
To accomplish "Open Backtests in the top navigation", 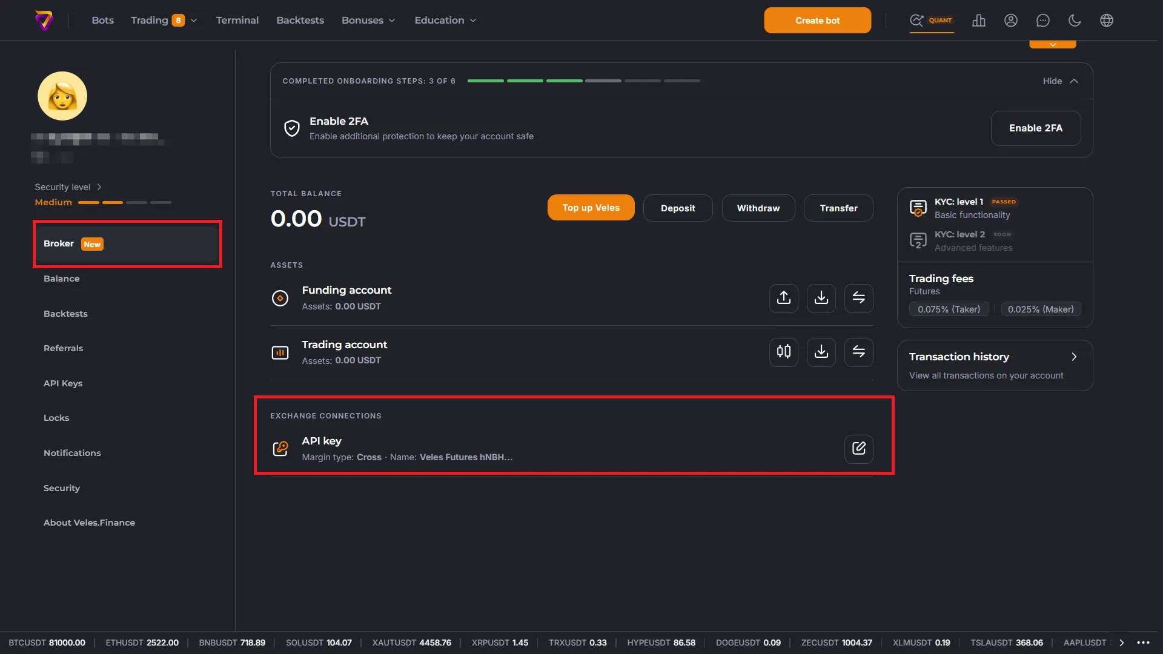I will pyautogui.click(x=300, y=21).
